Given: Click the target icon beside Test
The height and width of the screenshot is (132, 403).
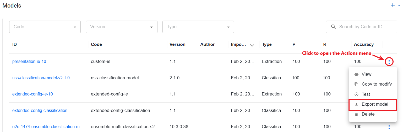Looking at the screenshot, I should (x=356, y=94).
